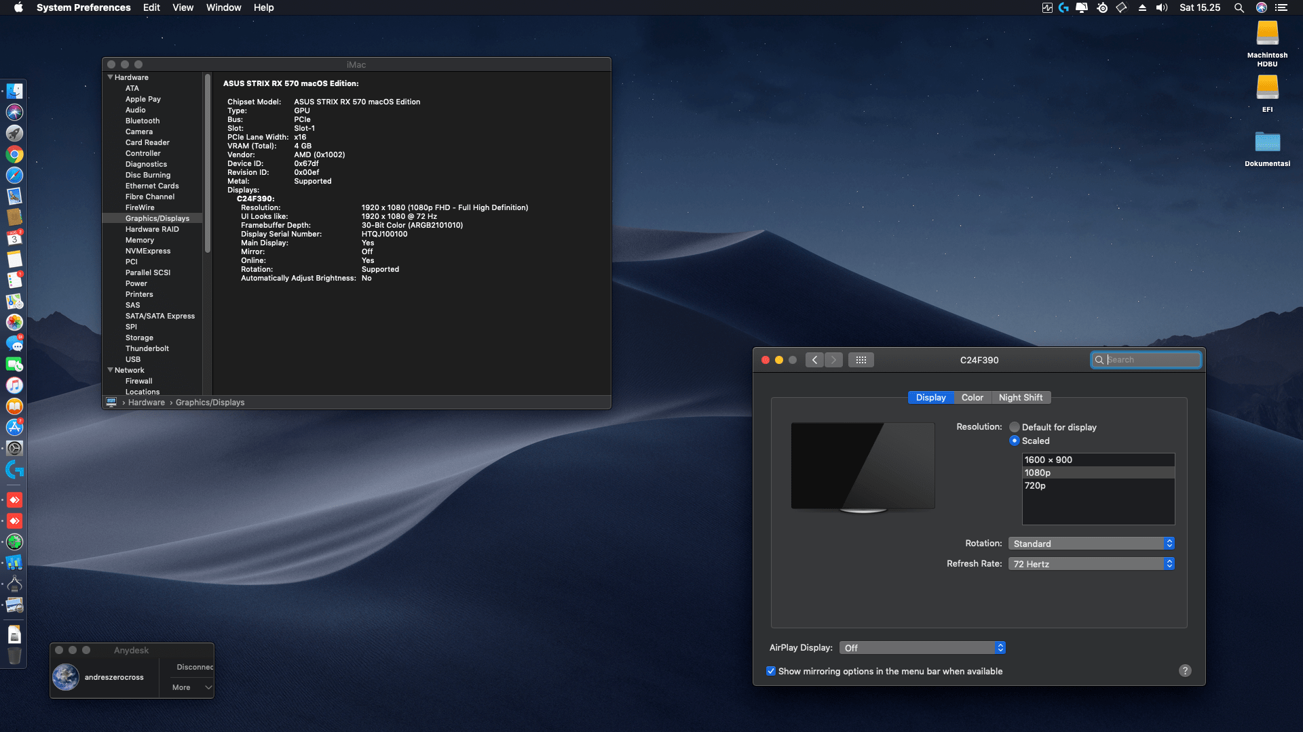The width and height of the screenshot is (1303, 732).
Task: Open the Rotation dropdown set to Standard
Action: tap(1091, 544)
